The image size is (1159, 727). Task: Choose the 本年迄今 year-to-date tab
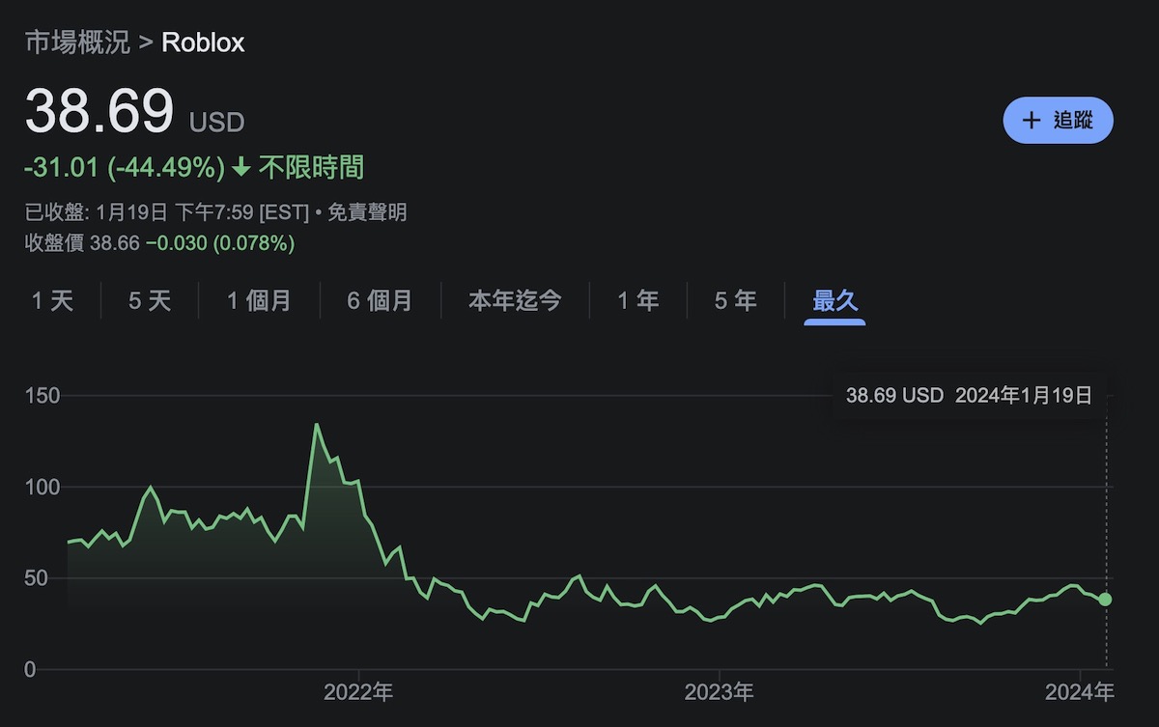pyautogui.click(x=515, y=301)
